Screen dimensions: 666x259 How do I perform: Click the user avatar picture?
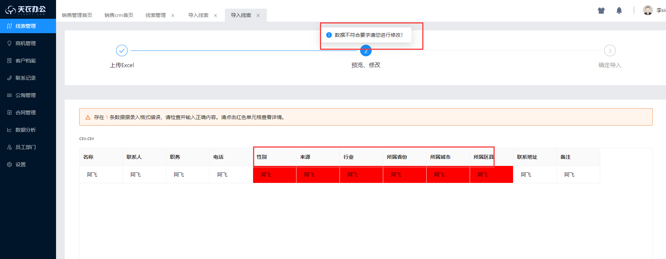[x=648, y=10]
